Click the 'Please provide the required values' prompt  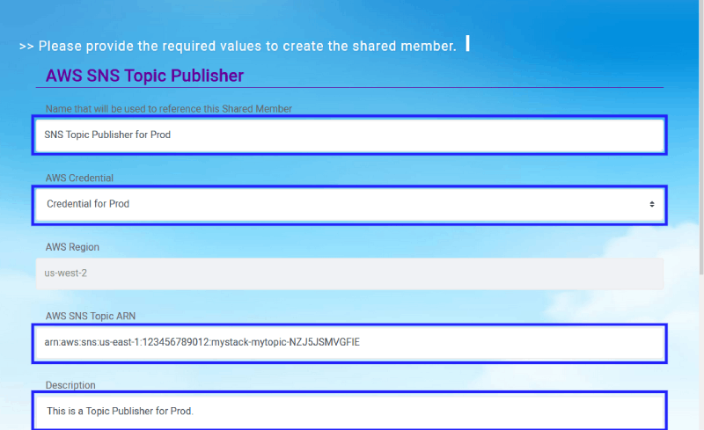pyautogui.click(x=238, y=46)
